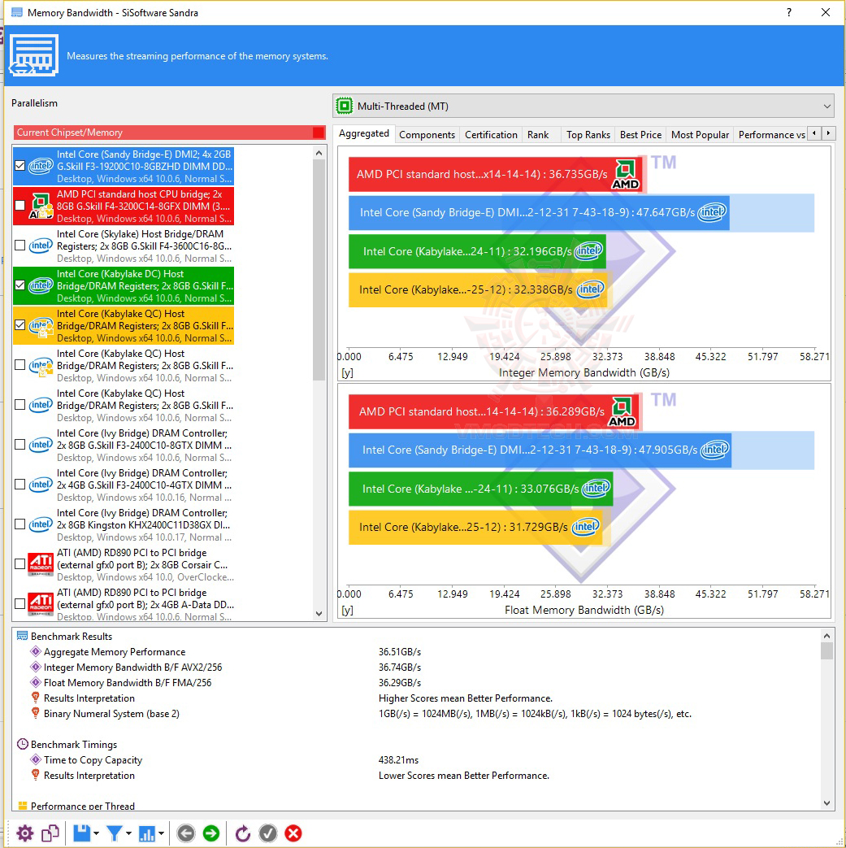The width and height of the screenshot is (846, 848).
Task: Open the chart icon dropdown arrow
Action: pos(162,833)
